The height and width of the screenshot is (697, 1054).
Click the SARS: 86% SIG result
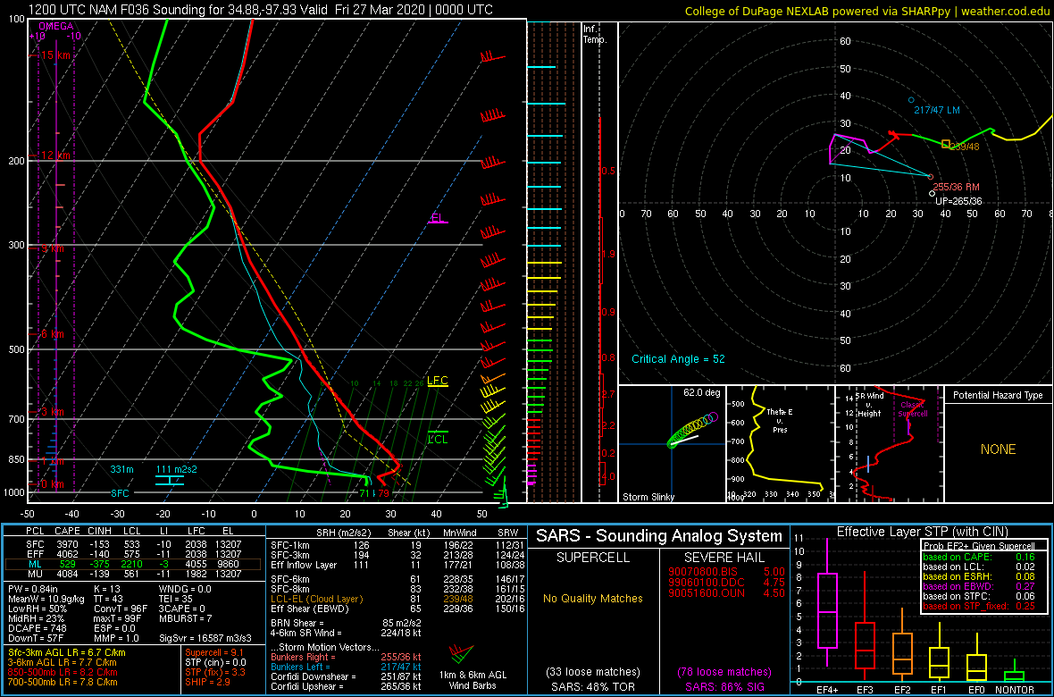(x=724, y=686)
